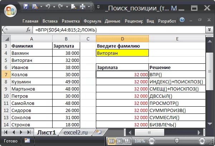Viewport: 215px width, 146px height.
Task: Open the printer icon dropdown arrow
Action: pyautogui.click(x=89, y=6)
